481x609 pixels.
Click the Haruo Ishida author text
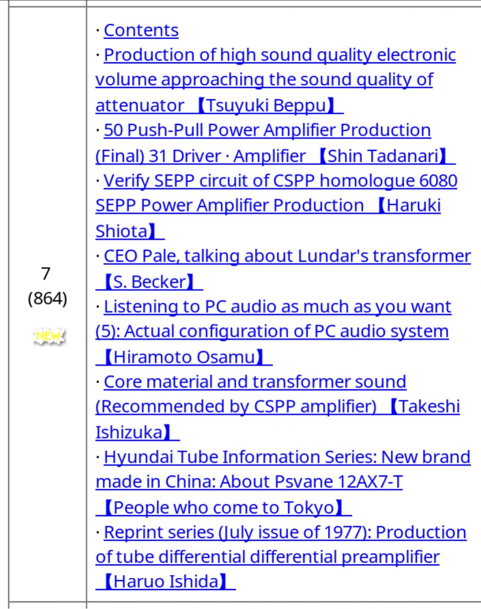[x=166, y=581]
